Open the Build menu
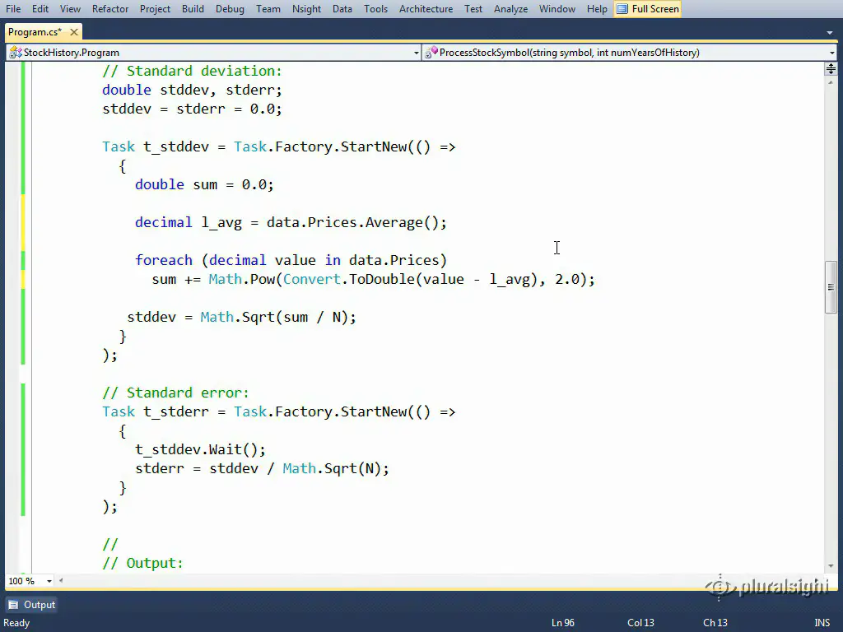The height and width of the screenshot is (632, 843). click(193, 9)
